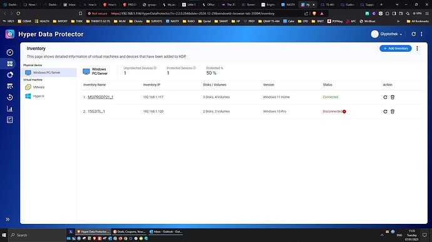This screenshot has width=432, height=242.
Task: Open All Bookmarks folder
Action: pos(418,21)
